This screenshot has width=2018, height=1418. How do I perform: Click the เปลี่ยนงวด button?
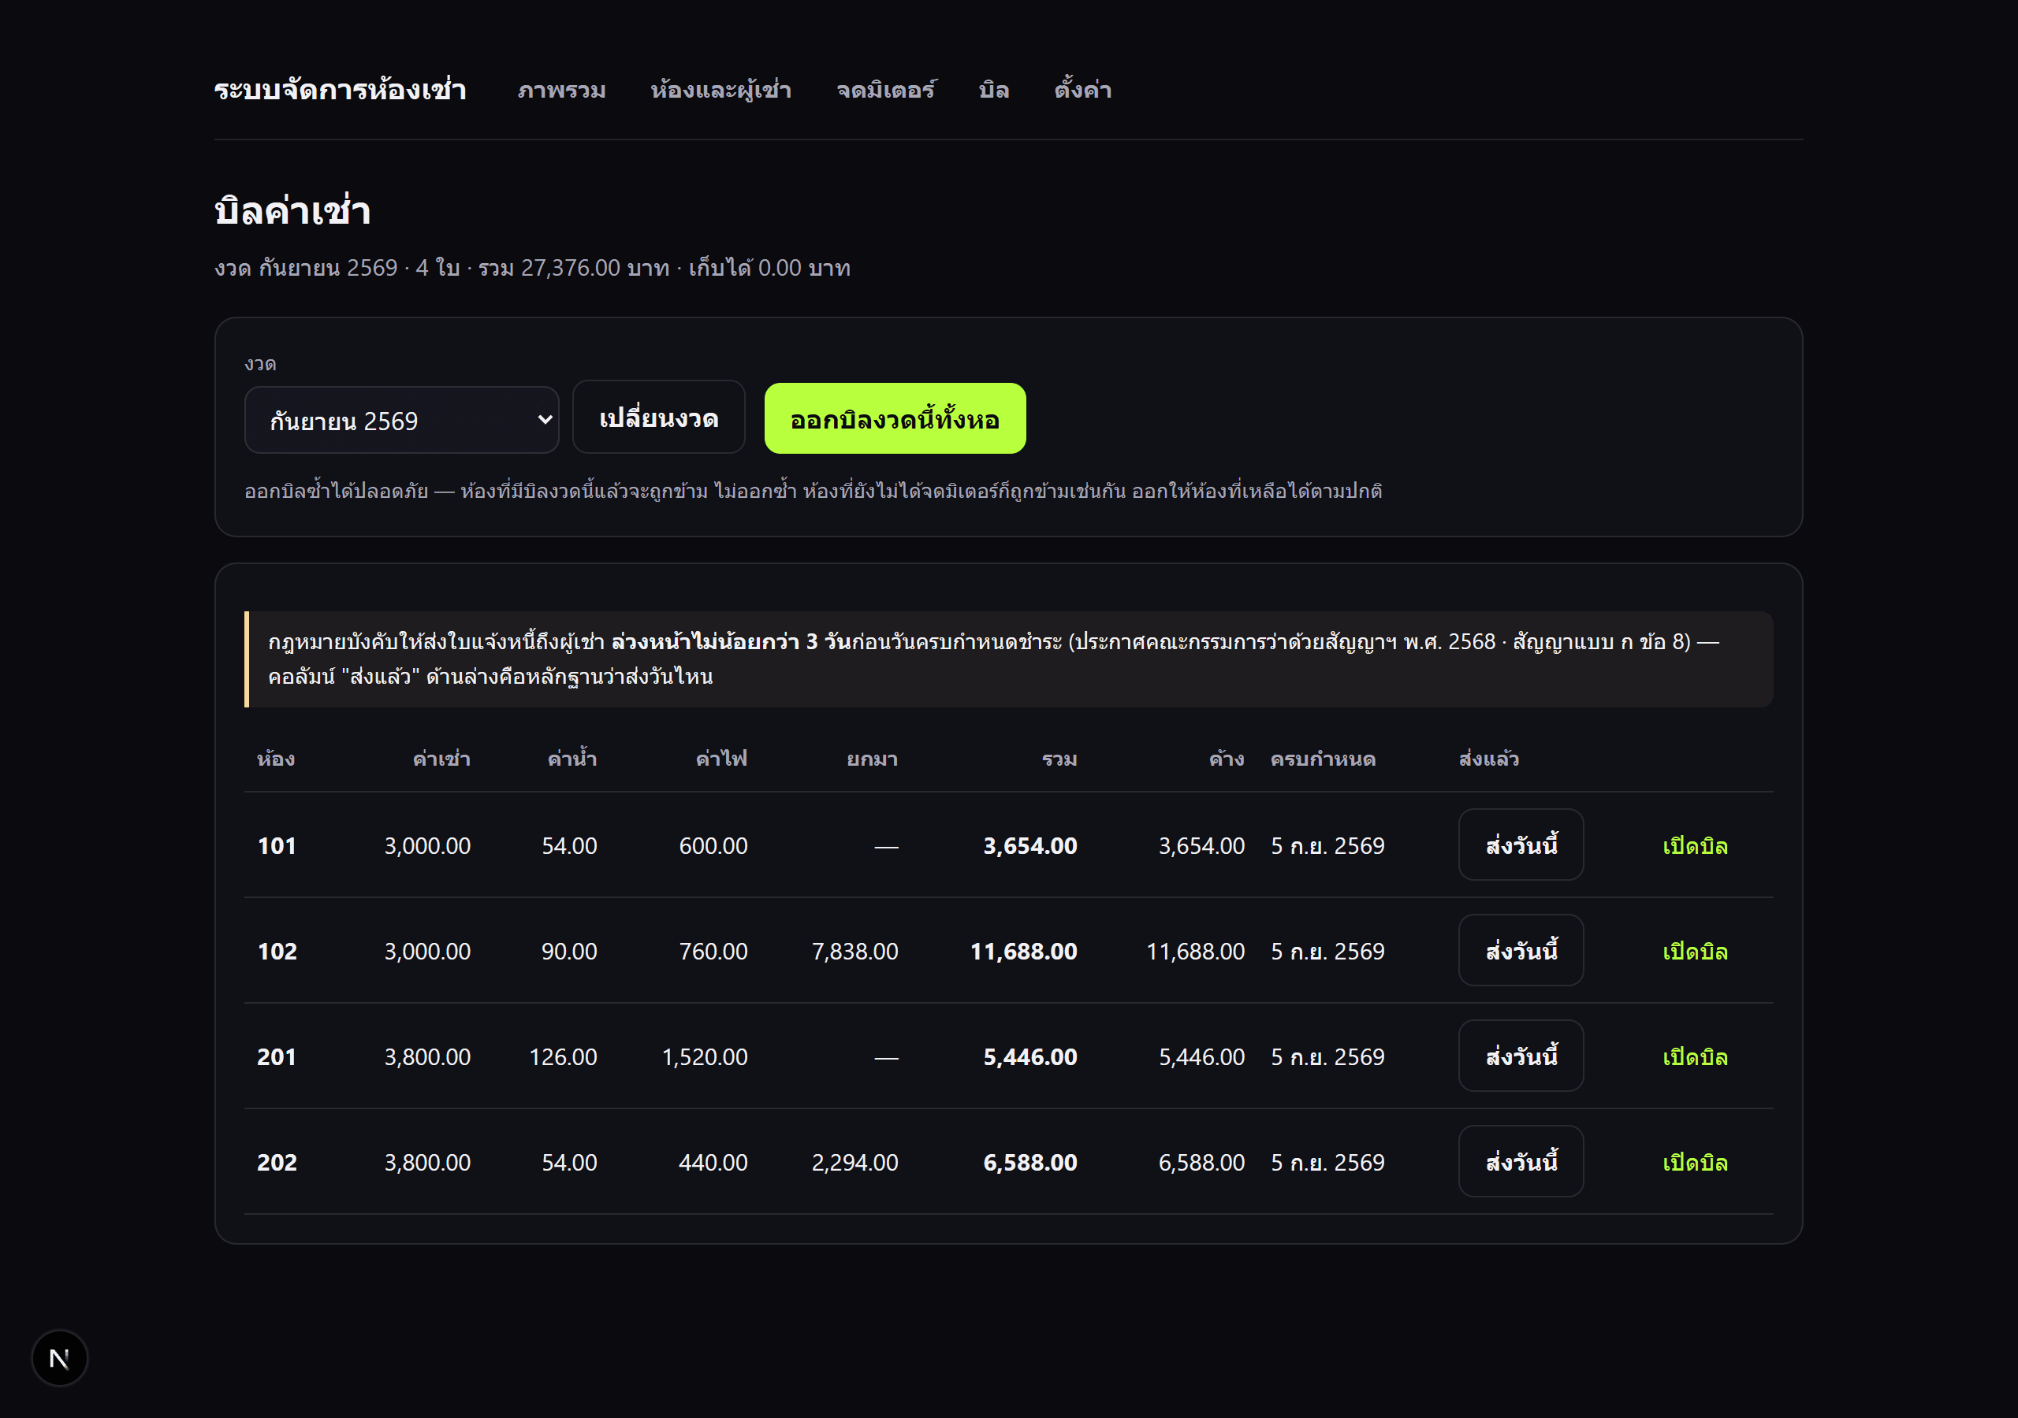[x=658, y=418]
